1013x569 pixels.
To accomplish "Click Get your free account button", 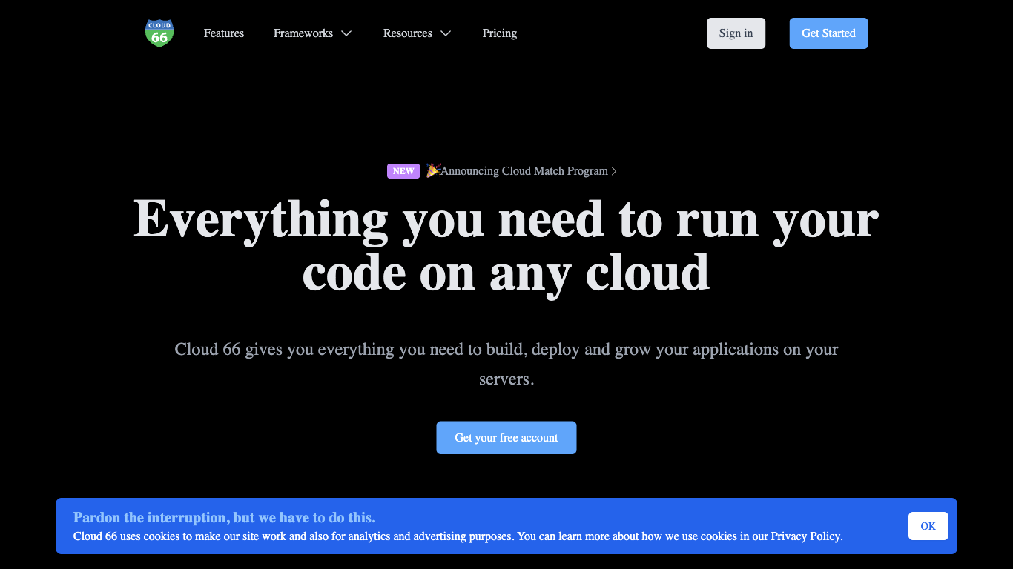I will [506, 438].
